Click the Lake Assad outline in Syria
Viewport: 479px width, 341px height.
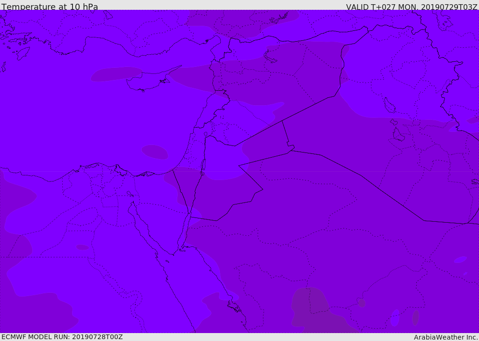coord(270,57)
